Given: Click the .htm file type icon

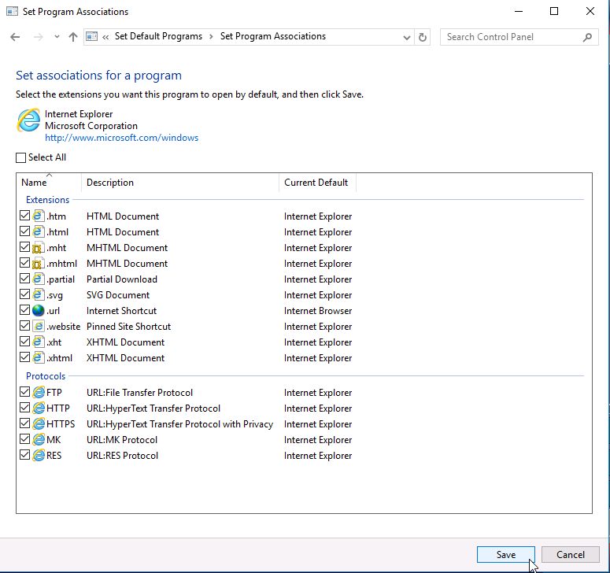Looking at the screenshot, I should pos(38,216).
